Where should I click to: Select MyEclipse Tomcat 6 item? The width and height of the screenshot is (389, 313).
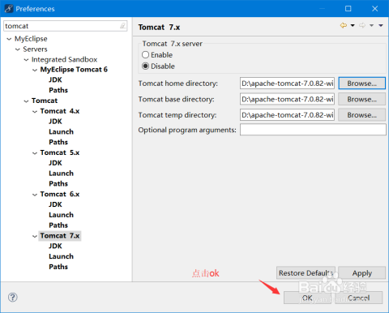(x=74, y=70)
